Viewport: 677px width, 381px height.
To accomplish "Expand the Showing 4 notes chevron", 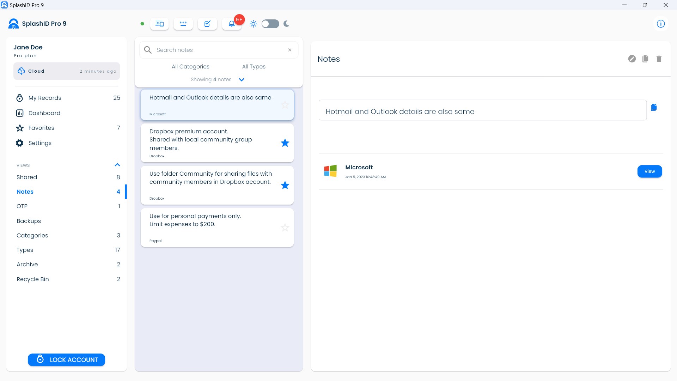I will click(x=242, y=80).
